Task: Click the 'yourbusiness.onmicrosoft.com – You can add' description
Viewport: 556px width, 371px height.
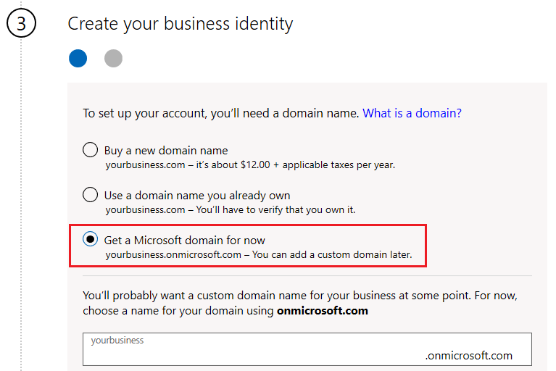Action: pyautogui.click(x=259, y=255)
